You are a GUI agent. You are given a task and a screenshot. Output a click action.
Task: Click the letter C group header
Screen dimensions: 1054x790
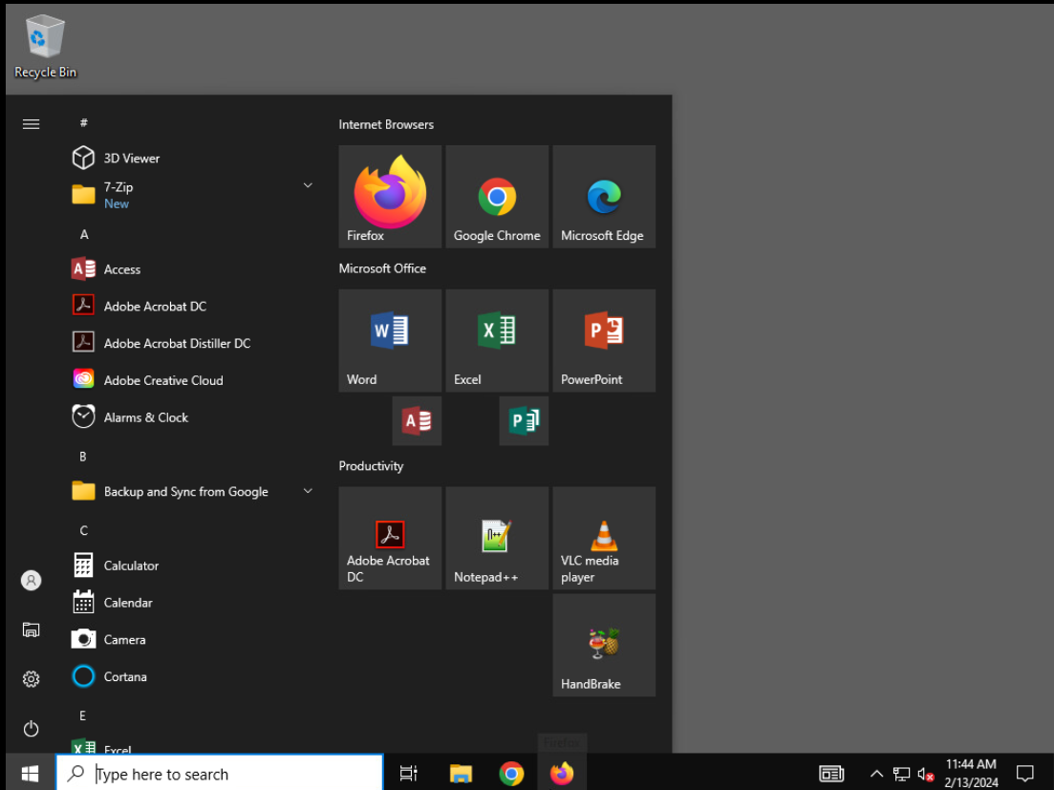(83, 531)
